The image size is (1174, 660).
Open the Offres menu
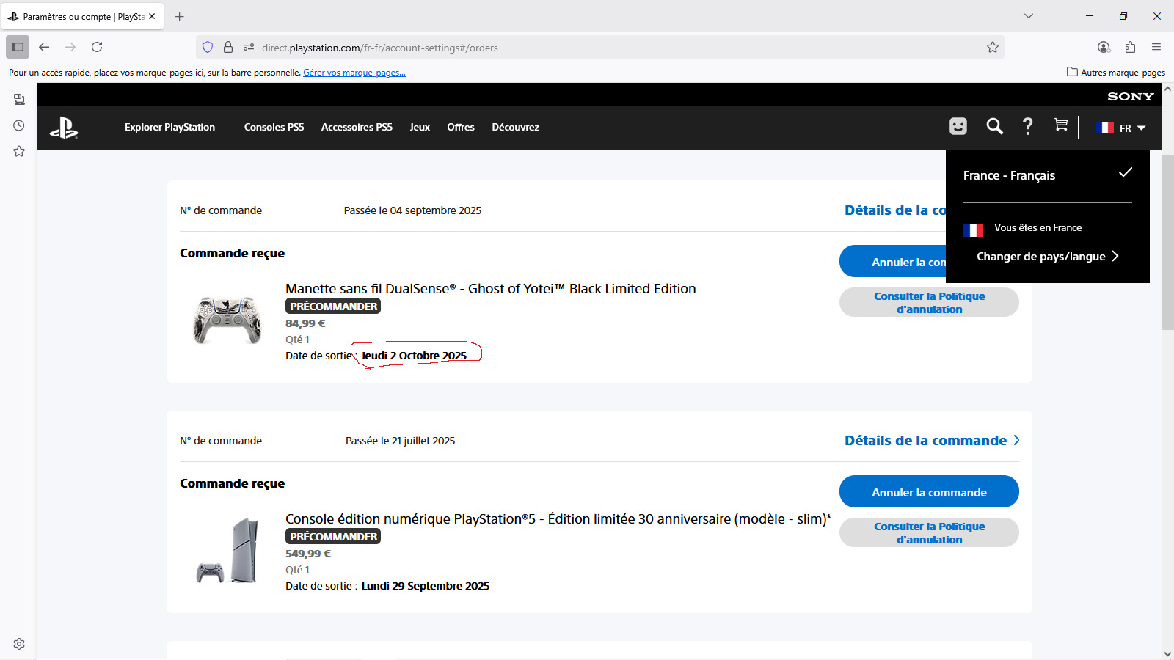461,127
